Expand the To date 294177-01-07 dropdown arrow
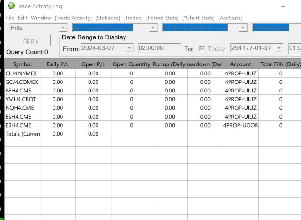Image resolution: width=301 pixels, height=220 pixels. (x=279, y=48)
